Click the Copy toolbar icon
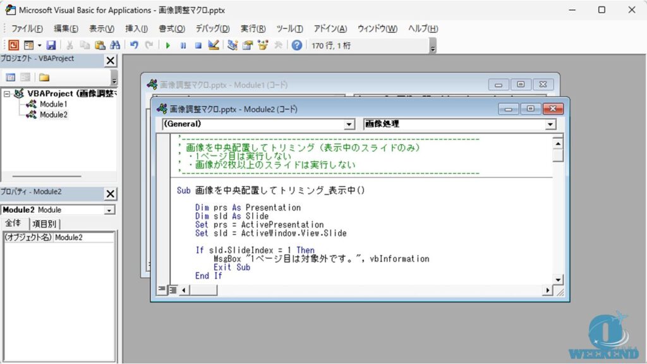Screen dimensions: 647x364 point(85,45)
